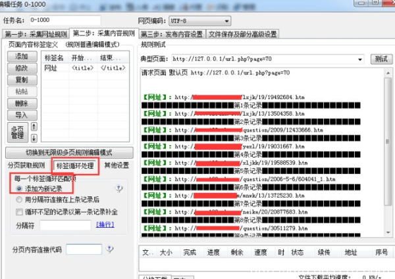Click the help icon next to 分页内容连接代码
Image resolution: width=395 pixels, height=279 pixels.
click(x=109, y=249)
